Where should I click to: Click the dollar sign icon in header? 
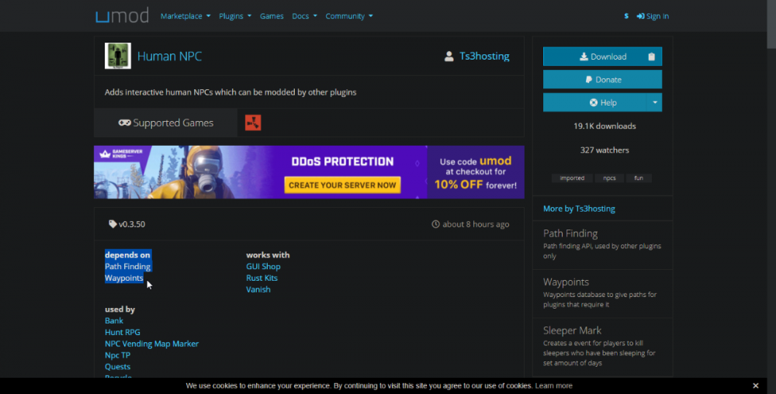[626, 16]
